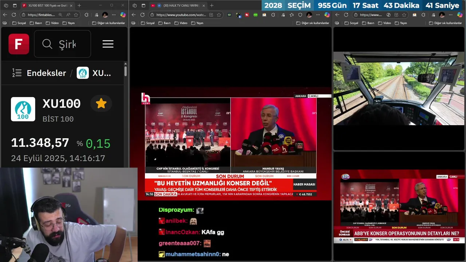This screenshot has height=262, width=466.
Task: Open a new tab in YouTube window
Action: point(212,5)
